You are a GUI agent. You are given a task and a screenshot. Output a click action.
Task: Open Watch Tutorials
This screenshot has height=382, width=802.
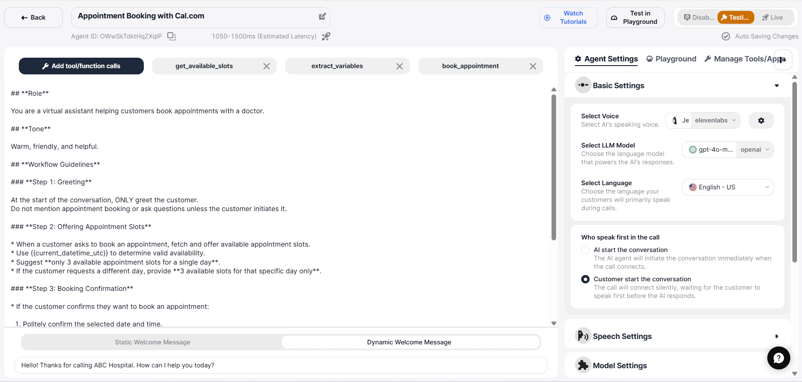[x=569, y=18]
